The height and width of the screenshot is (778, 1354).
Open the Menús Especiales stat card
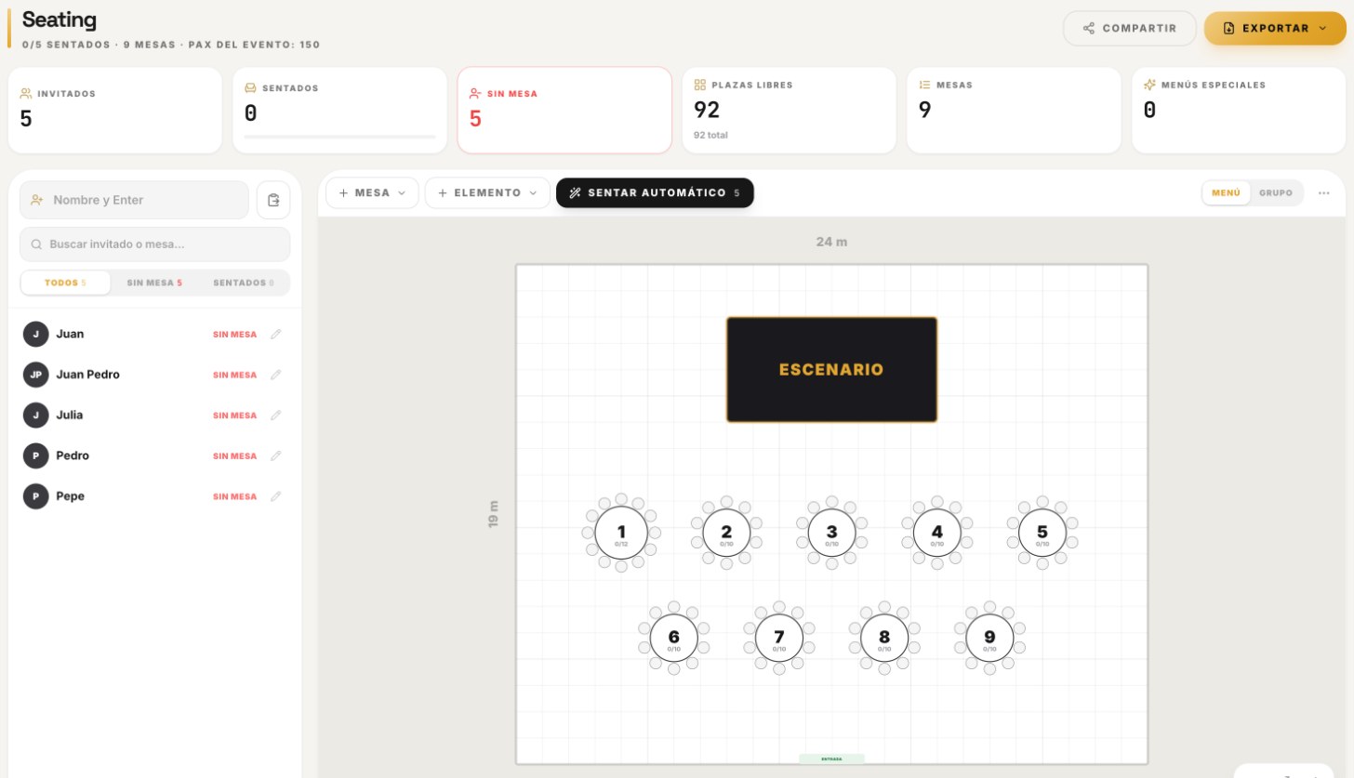click(1239, 110)
